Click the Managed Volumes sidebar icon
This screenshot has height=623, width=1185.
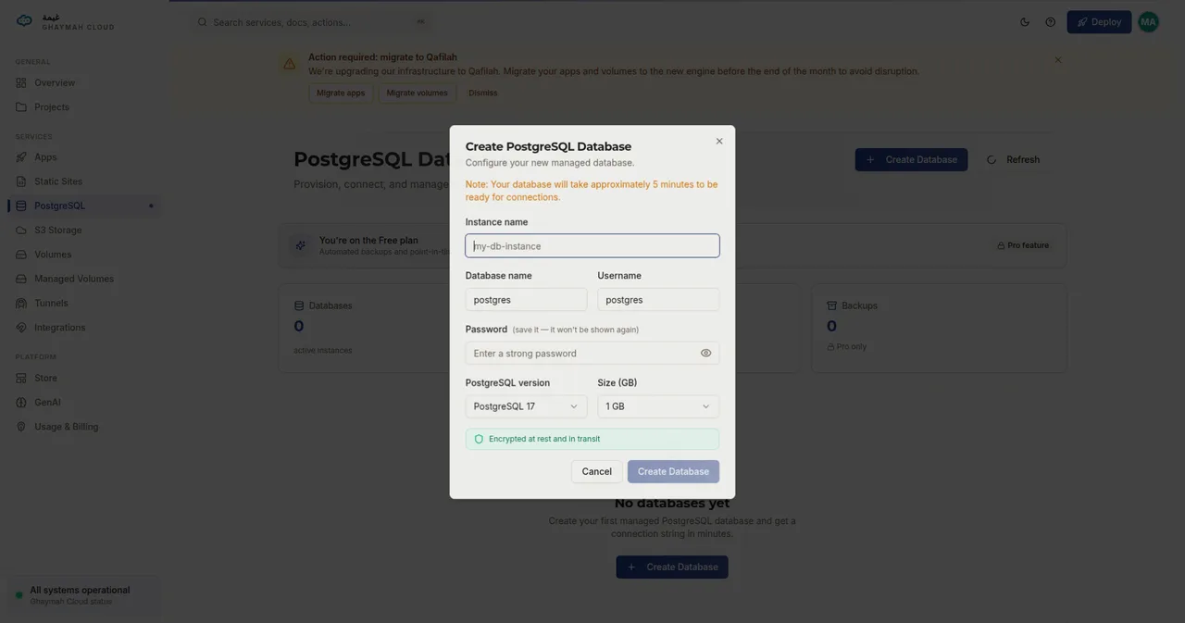[21, 279]
